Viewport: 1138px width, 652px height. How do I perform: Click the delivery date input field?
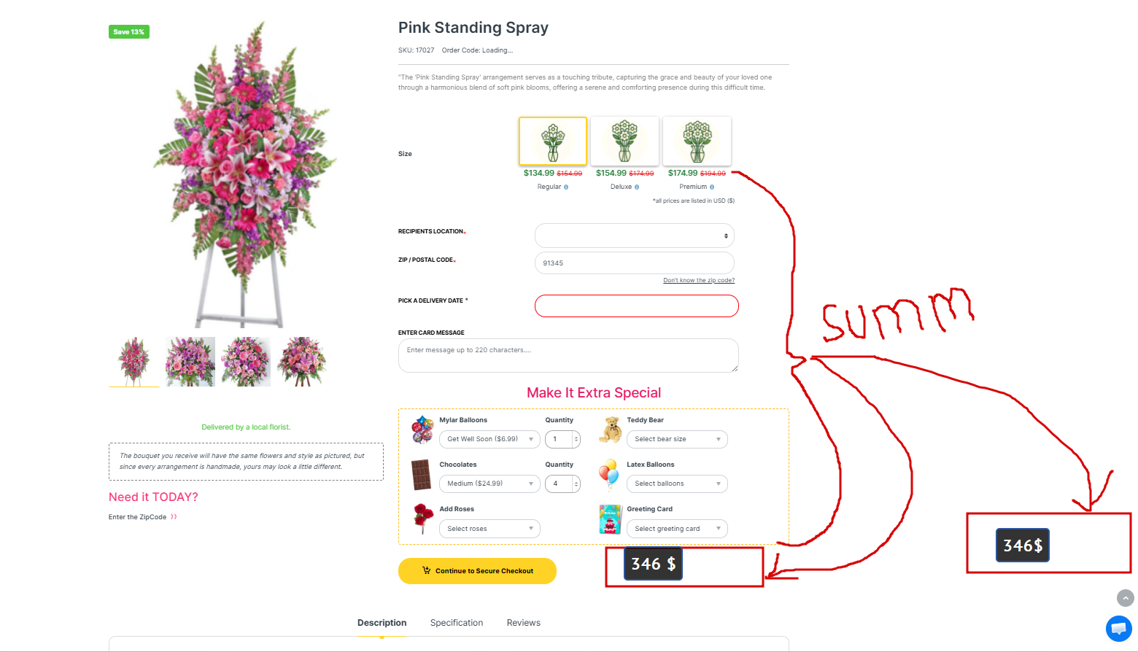(637, 306)
